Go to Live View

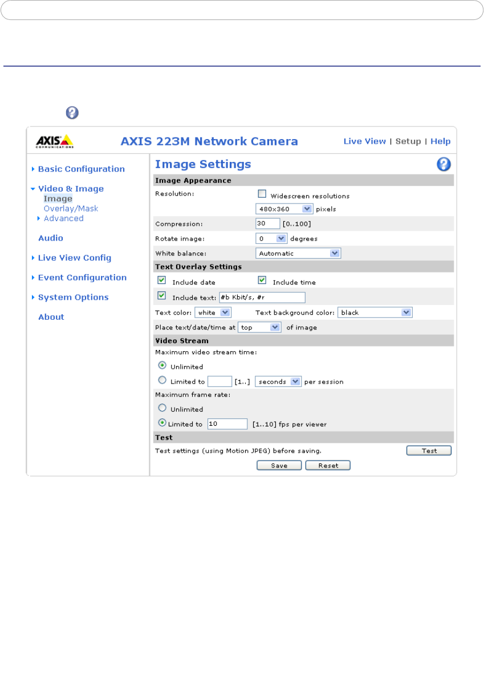[x=364, y=141]
